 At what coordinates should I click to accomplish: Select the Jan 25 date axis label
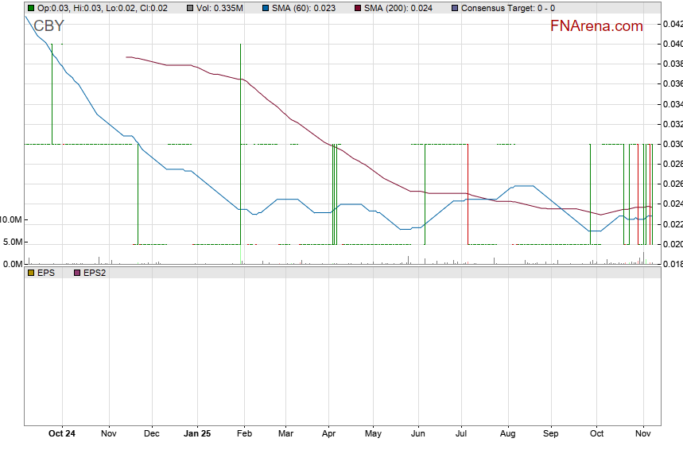click(x=197, y=433)
